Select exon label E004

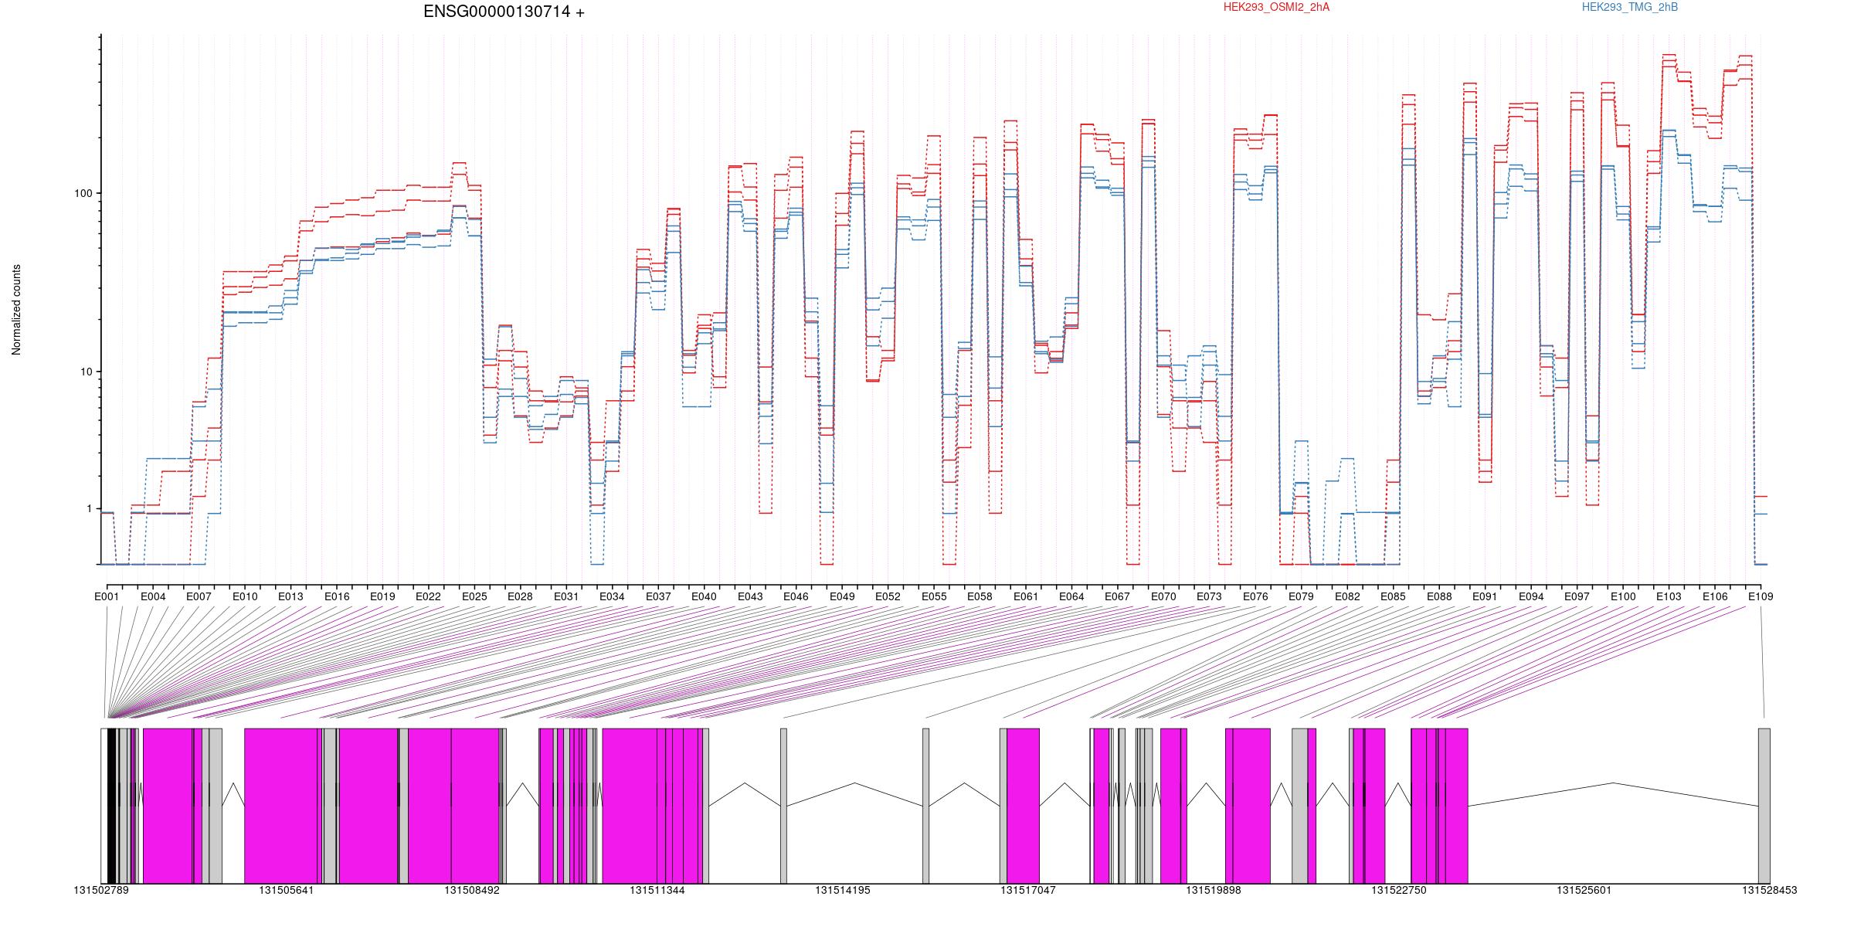(x=153, y=596)
